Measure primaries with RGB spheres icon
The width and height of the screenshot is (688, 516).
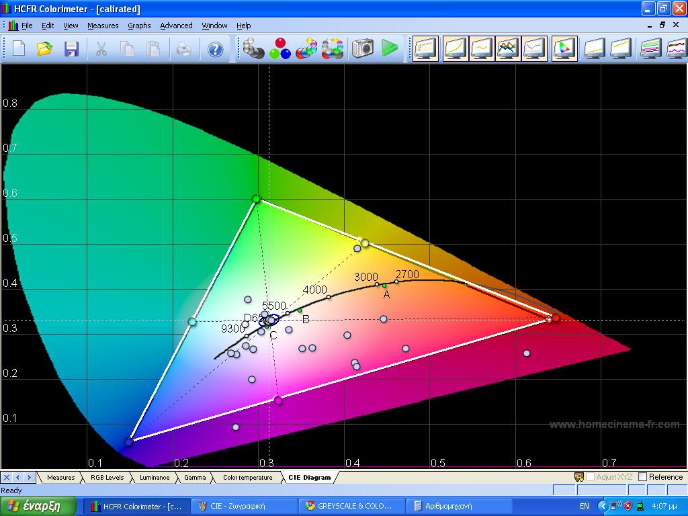click(280, 48)
